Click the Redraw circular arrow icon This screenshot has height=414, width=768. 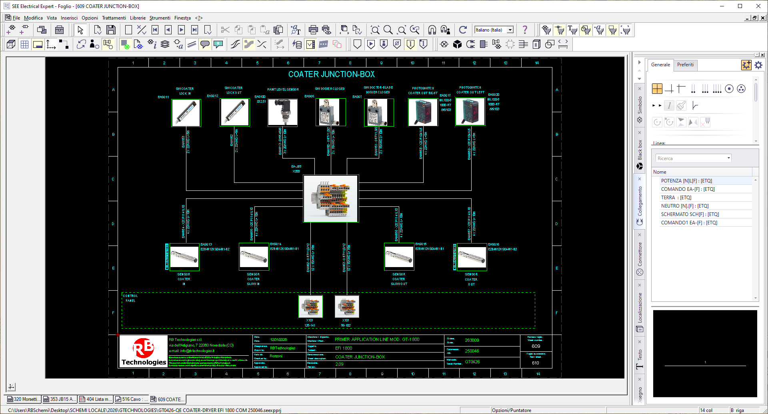463,30
